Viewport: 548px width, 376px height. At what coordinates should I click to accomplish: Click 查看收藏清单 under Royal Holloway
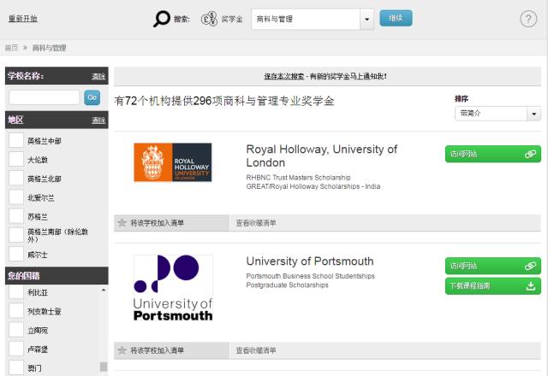point(256,223)
